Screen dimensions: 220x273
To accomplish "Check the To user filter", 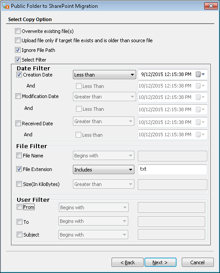I will tap(19, 222).
